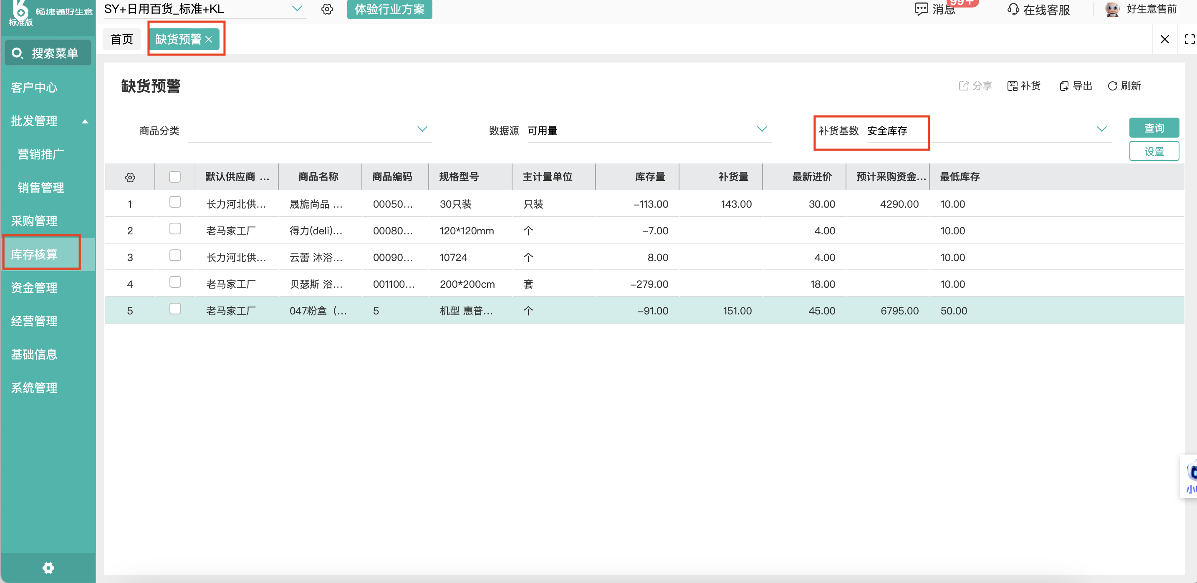
Task: Open the 消息 messages icon
Action: (x=921, y=9)
